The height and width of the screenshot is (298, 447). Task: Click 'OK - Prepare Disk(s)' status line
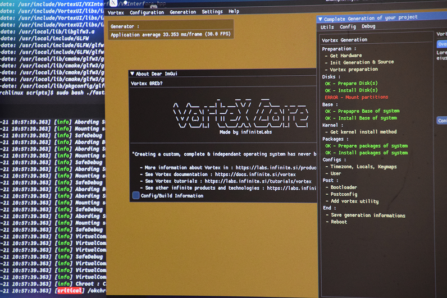tap(351, 83)
